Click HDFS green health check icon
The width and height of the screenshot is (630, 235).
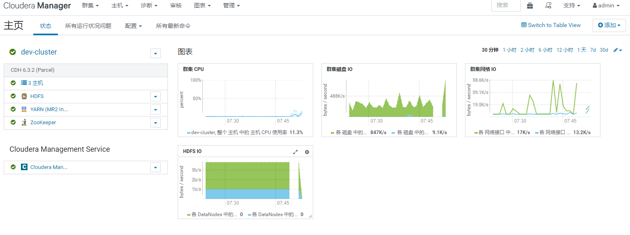tap(13, 96)
